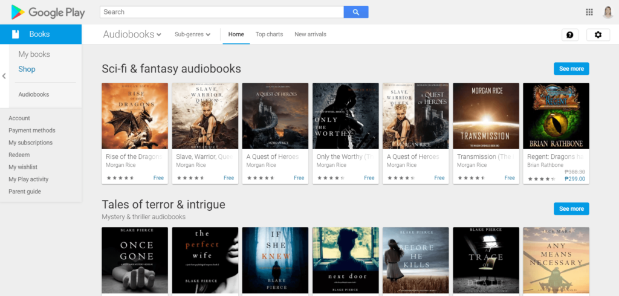Open My subscriptions link
619x296 pixels.
(30, 143)
